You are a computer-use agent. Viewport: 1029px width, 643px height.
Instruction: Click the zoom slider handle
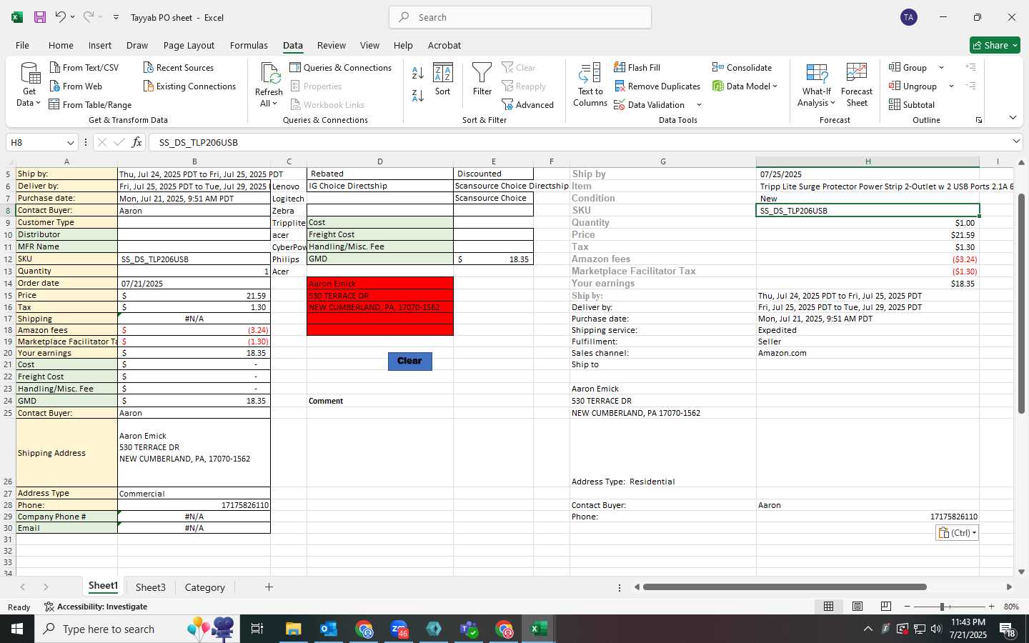[x=942, y=607]
